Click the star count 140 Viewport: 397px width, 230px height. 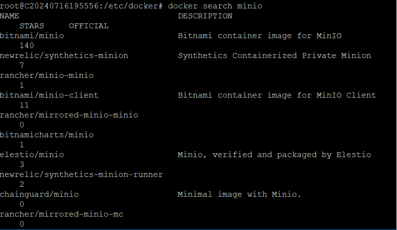click(x=27, y=46)
